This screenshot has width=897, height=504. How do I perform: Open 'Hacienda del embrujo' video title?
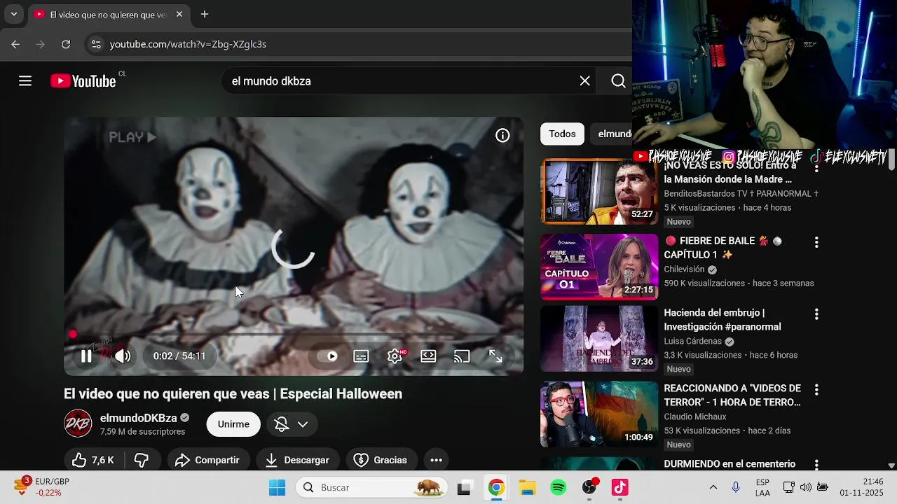point(723,320)
